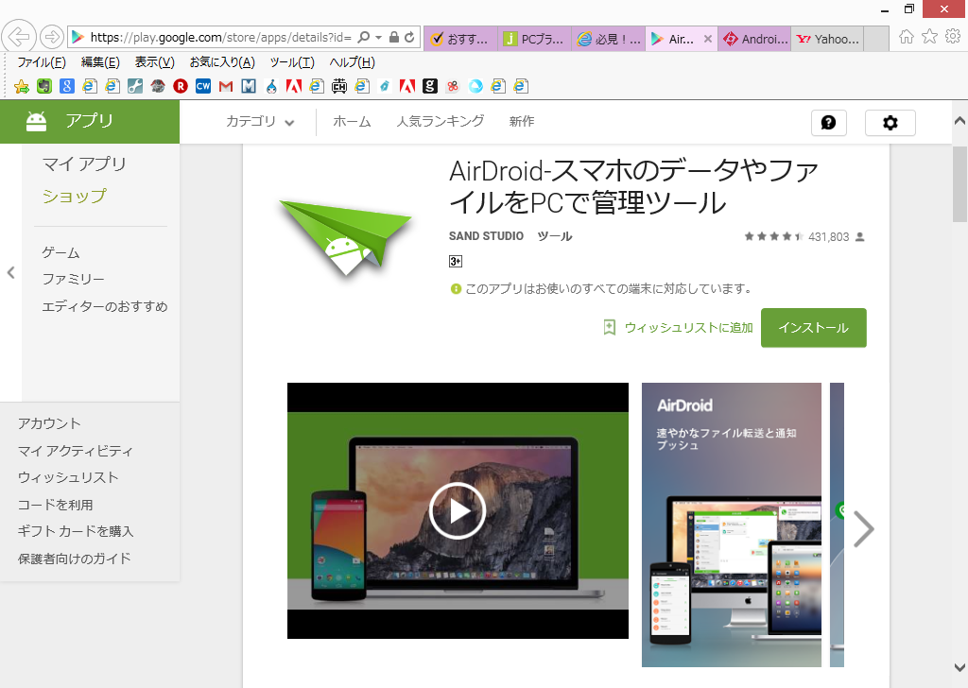Collapse the left sidebar with the chevron

tap(10, 273)
